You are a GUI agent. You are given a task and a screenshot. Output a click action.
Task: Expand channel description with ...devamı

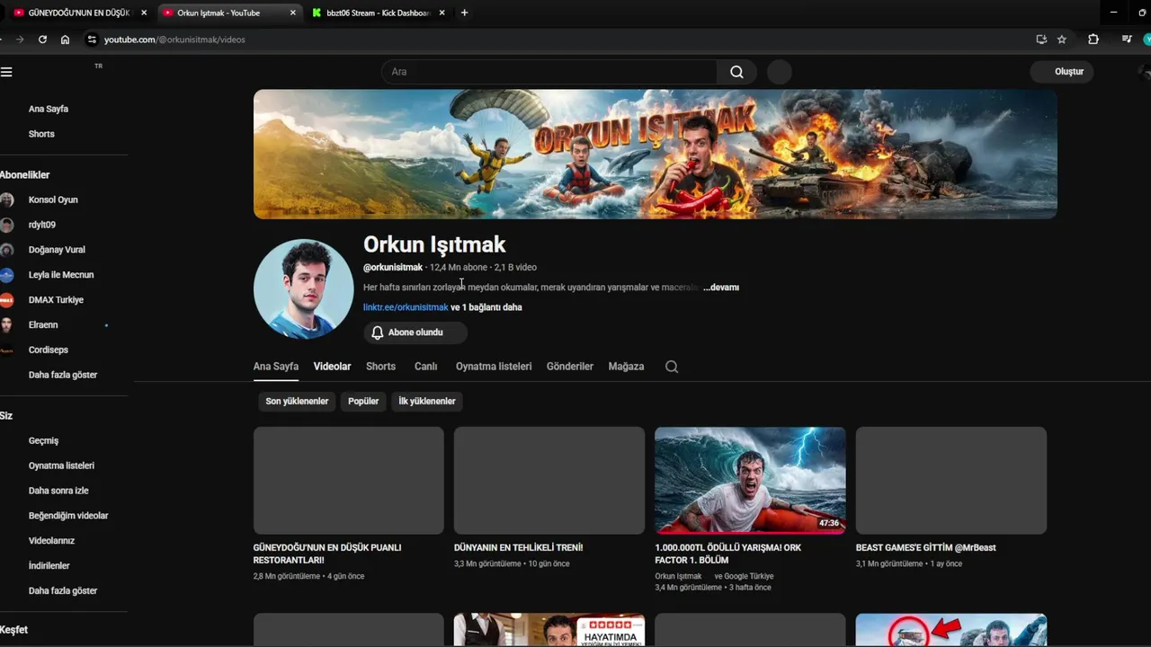pos(721,288)
